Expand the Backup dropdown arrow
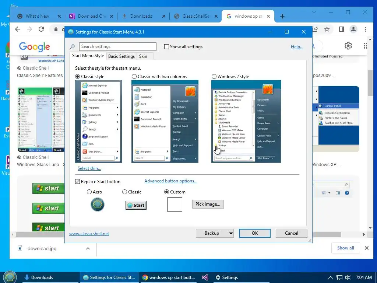This screenshot has height=283, width=377. [x=231, y=233]
